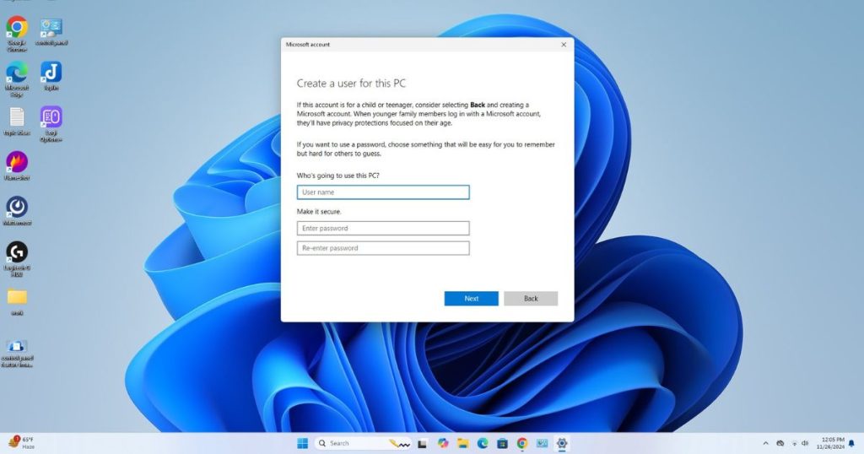The image size is (864, 454).
Task: Close the Microsoft account dialog
Action: click(x=564, y=44)
